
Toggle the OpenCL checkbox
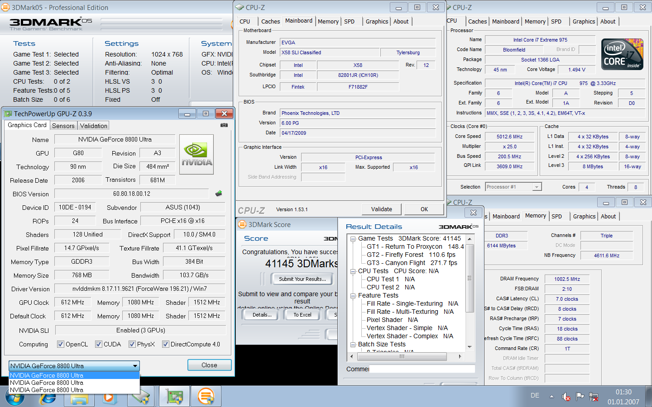61,344
